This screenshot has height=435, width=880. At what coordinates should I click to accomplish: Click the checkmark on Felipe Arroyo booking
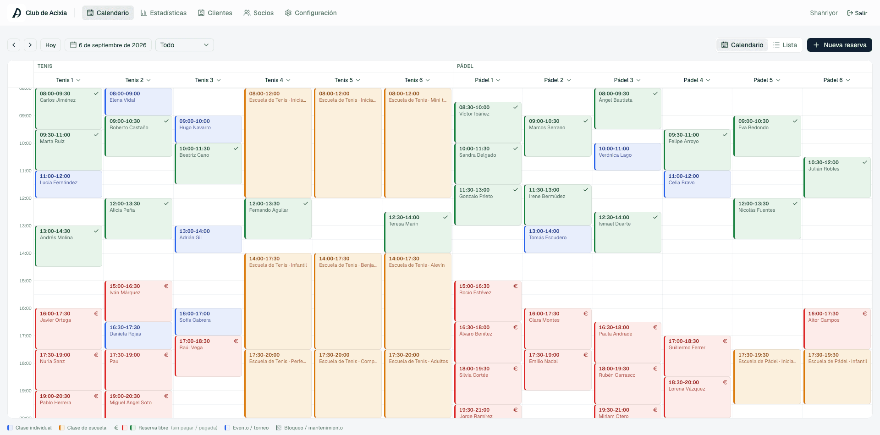(x=725, y=135)
